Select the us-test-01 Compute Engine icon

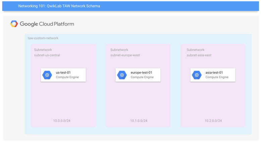(x=47, y=75)
